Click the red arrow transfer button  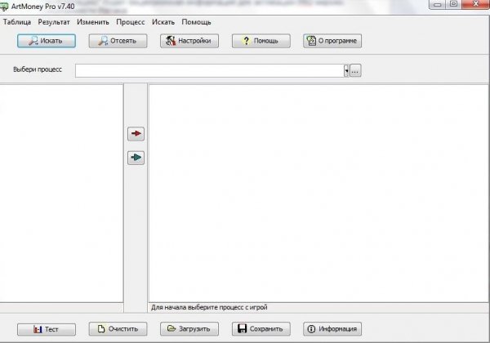[136, 134]
